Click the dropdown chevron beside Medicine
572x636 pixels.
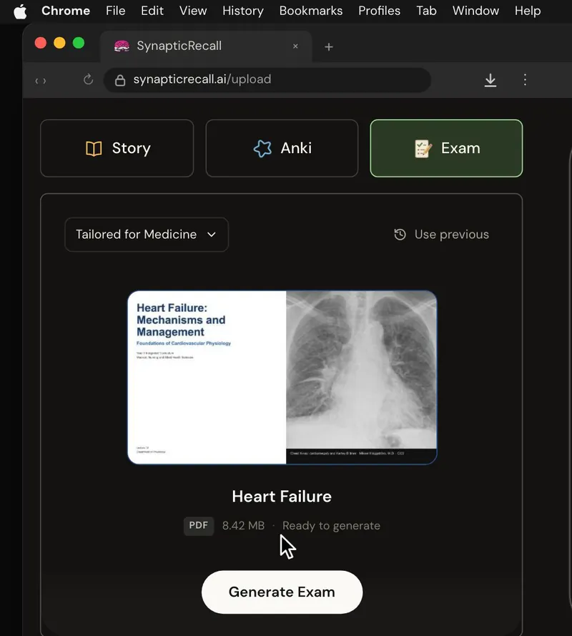(211, 235)
